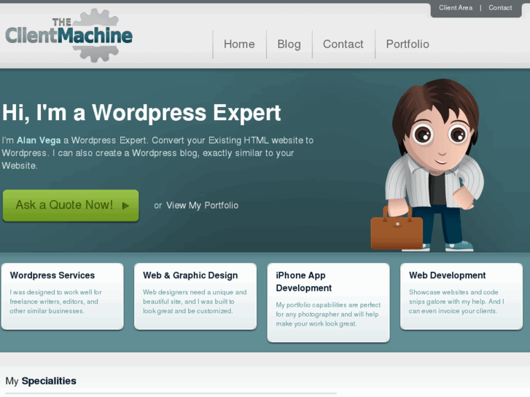Click the brown briefcase in the illustration
Screen dimensions: 530x397
[397, 228]
